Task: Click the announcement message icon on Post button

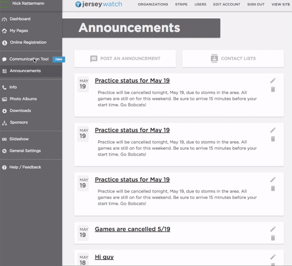Action: [x=94, y=59]
